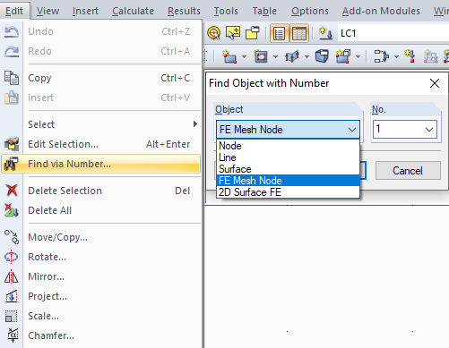449x348 pixels.
Task: Toggle the Project Navigator panel button
Action: click(279, 33)
